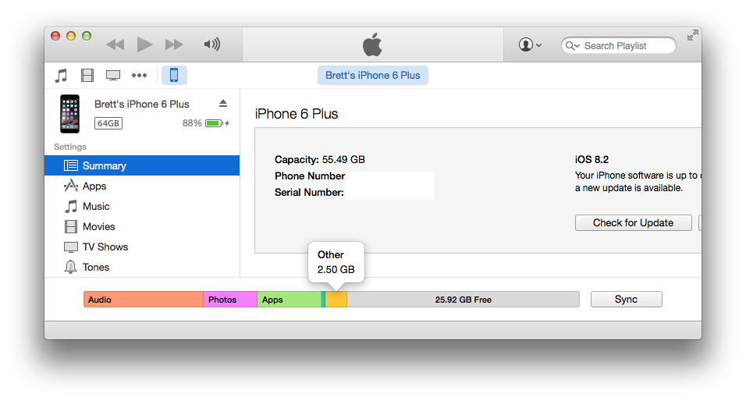This screenshot has height=401, width=746.
Task: Skip ahead with the fast-forward button
Action: click(174, 44)
